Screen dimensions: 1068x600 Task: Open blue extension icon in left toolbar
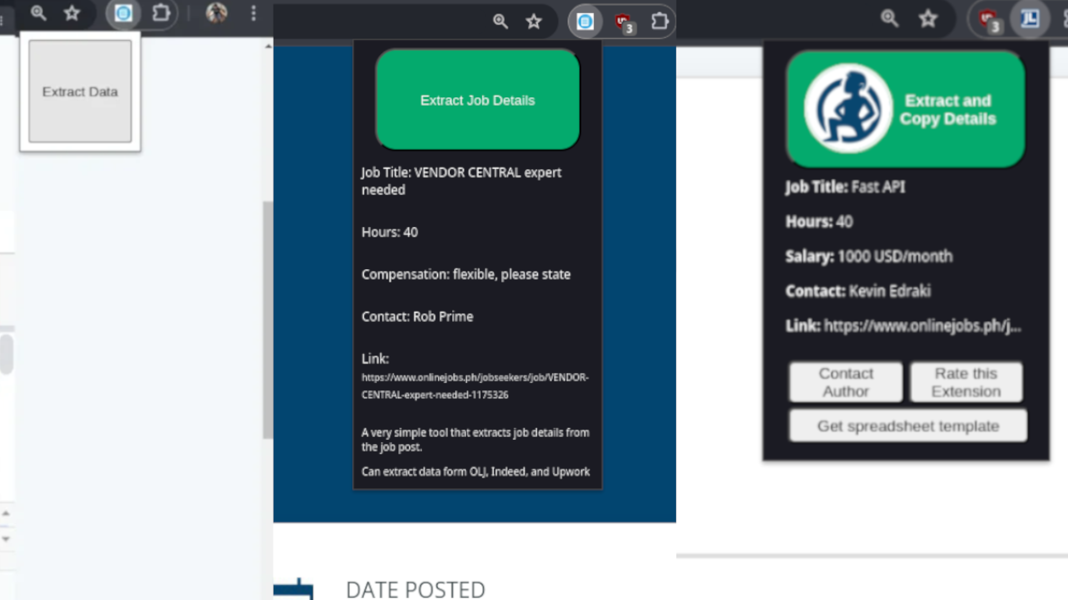click(x=123, y=13)
